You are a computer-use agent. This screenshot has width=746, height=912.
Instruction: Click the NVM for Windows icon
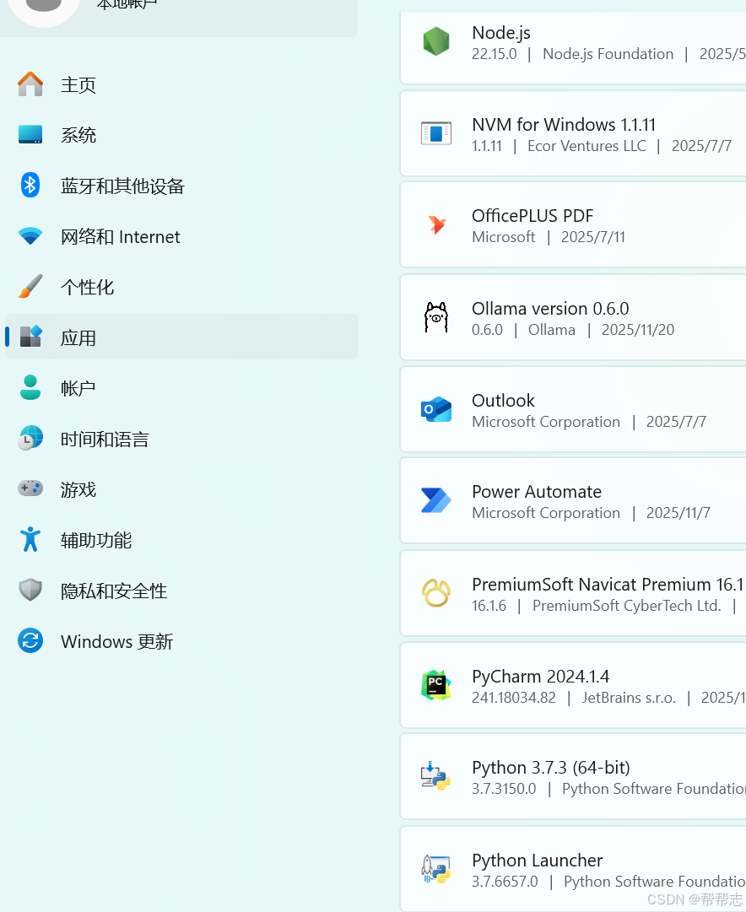pyautogui.click(x=435, y=133)
